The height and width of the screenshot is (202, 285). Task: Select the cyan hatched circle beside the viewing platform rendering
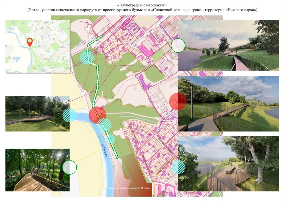[x=178, y=167]
